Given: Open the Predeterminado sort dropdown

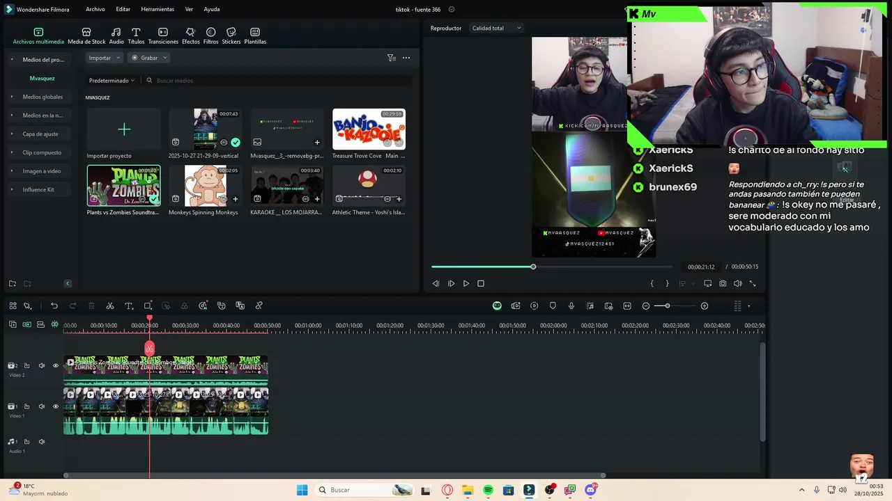Looking at the screenshot, I should click(x=111, y=81).
